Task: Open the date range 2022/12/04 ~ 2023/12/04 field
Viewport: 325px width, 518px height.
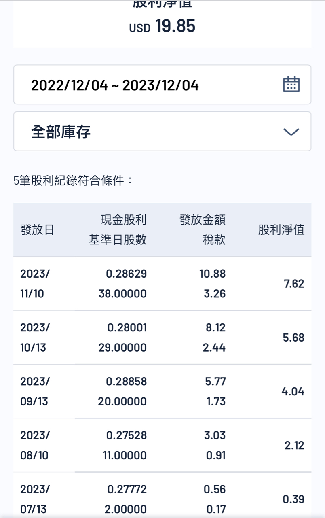Action: pyautogui.click(x=115, y=85)
